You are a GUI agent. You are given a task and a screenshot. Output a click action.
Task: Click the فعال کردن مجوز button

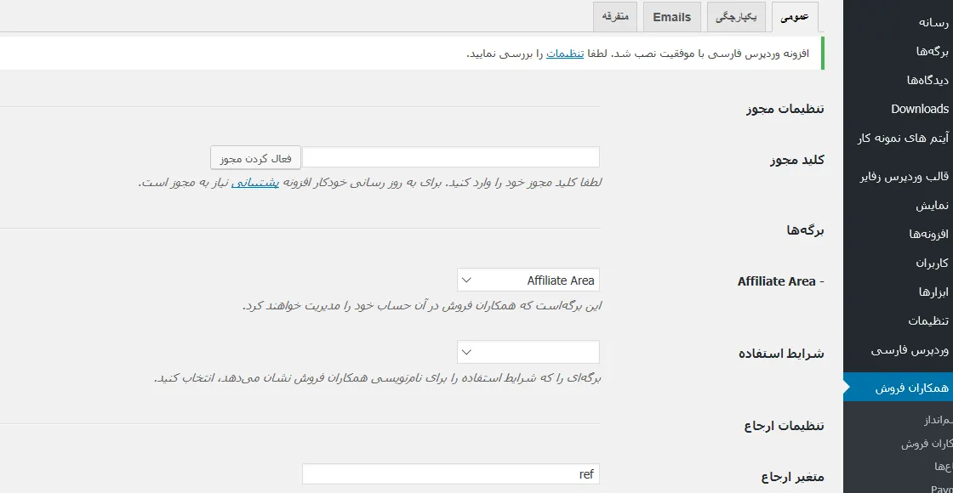click(256, 158)
